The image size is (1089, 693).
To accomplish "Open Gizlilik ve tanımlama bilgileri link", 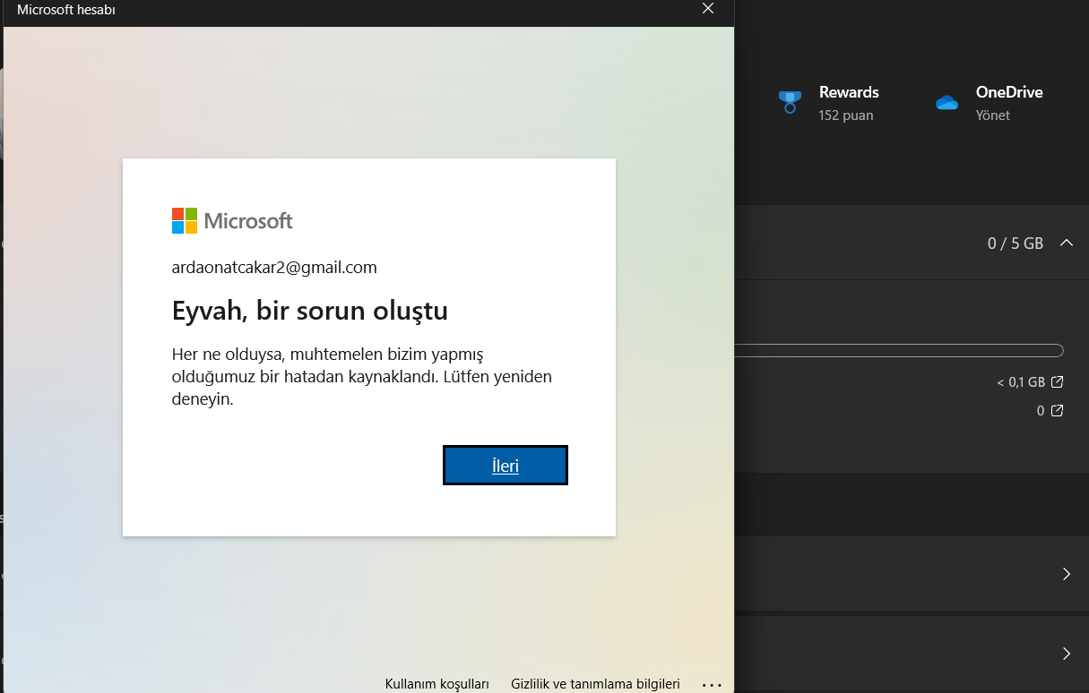I will point(595,683).
